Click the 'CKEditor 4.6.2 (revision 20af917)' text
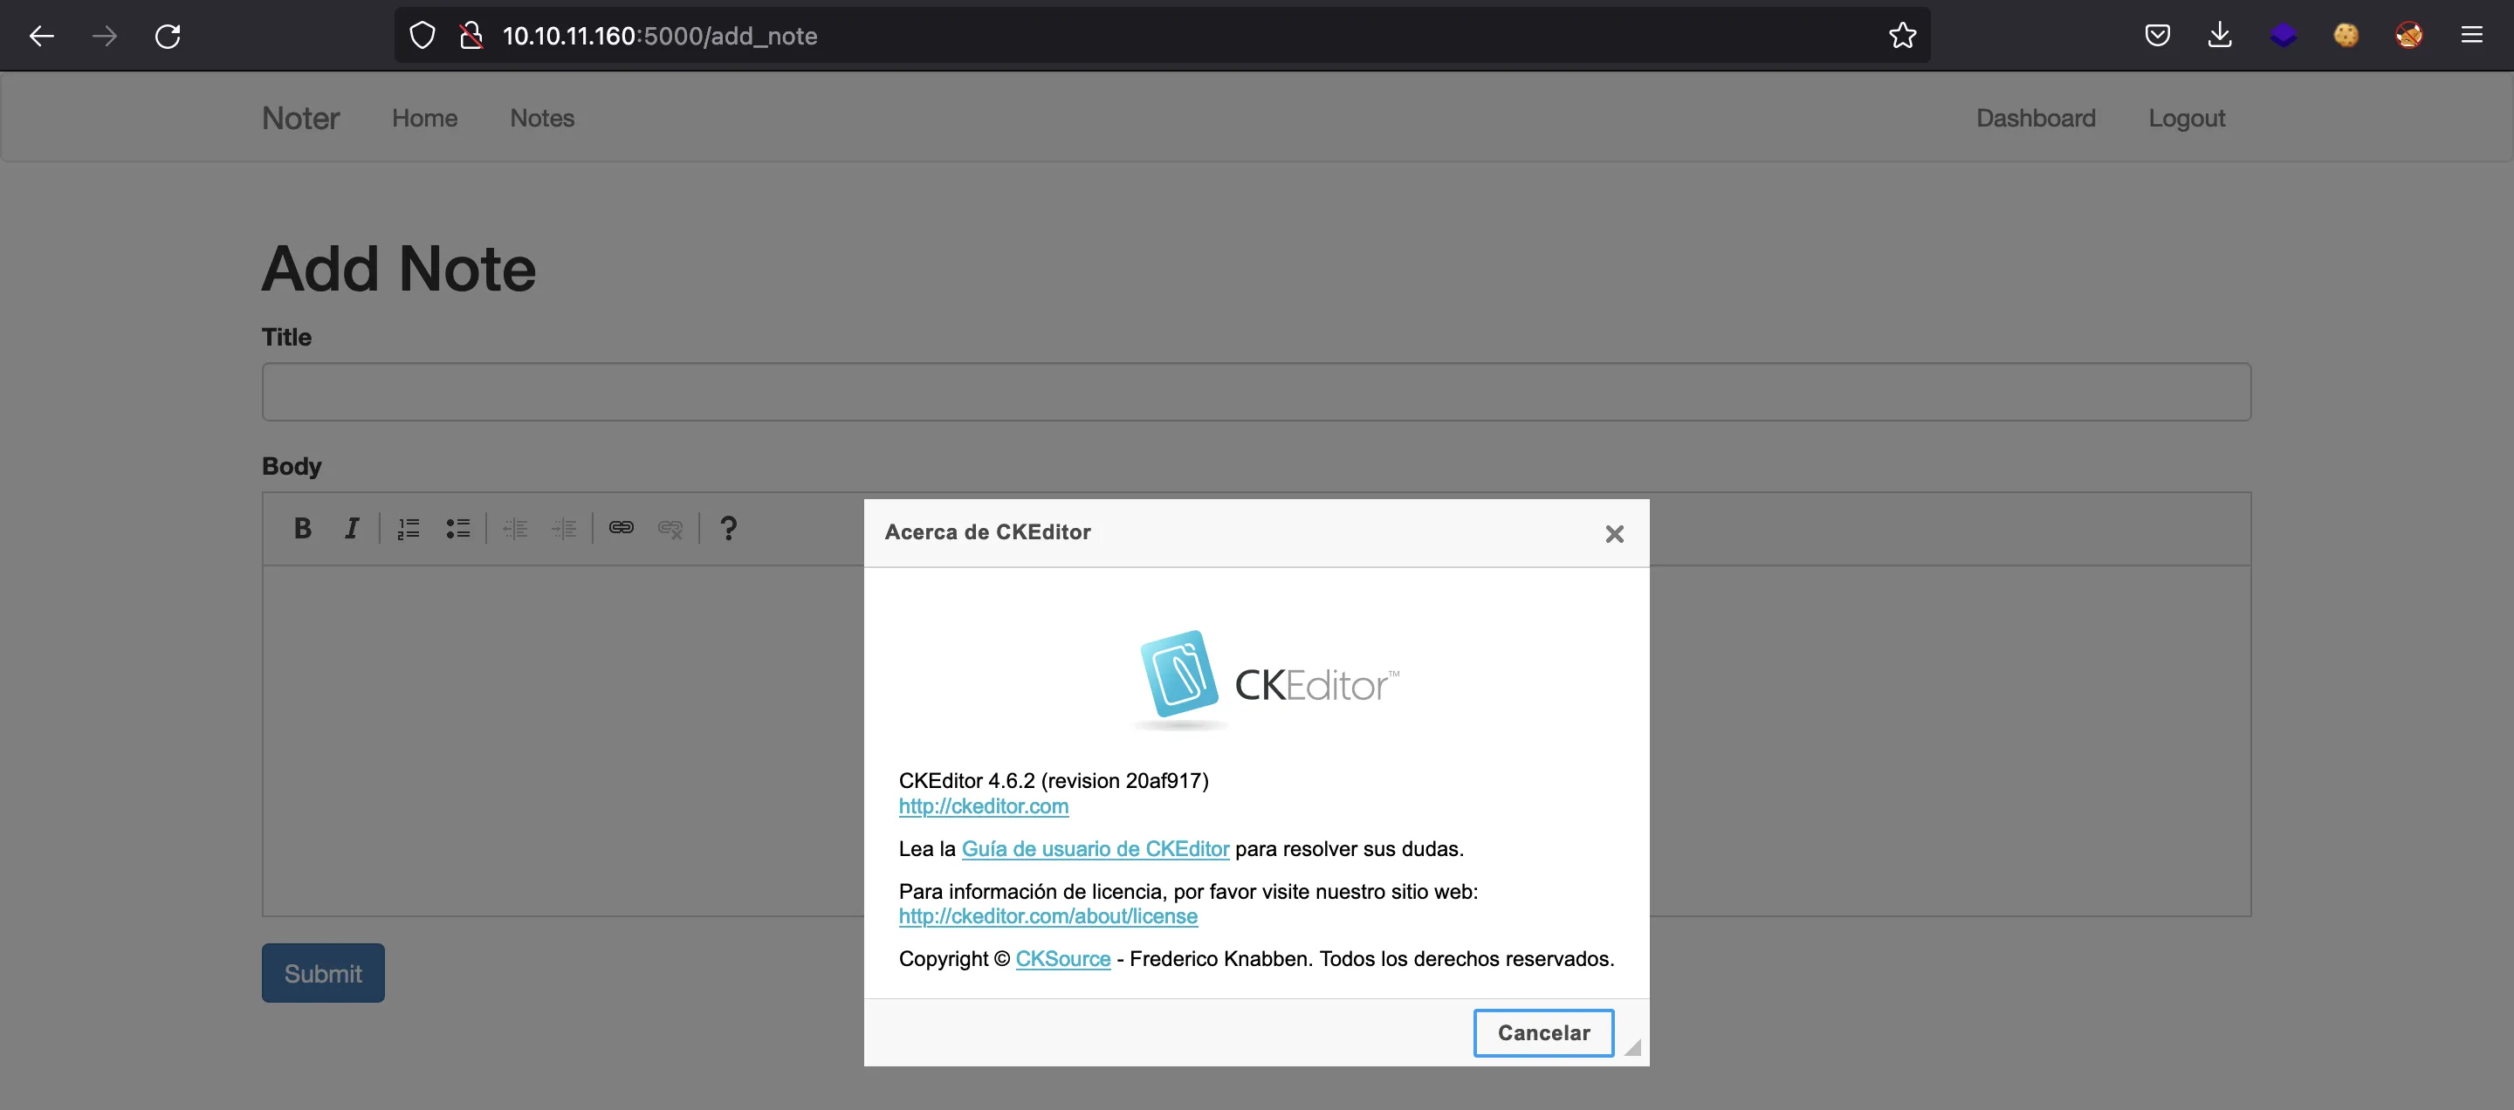The height and width of the screenshot is (1110, 2514). pos(1053,780)
